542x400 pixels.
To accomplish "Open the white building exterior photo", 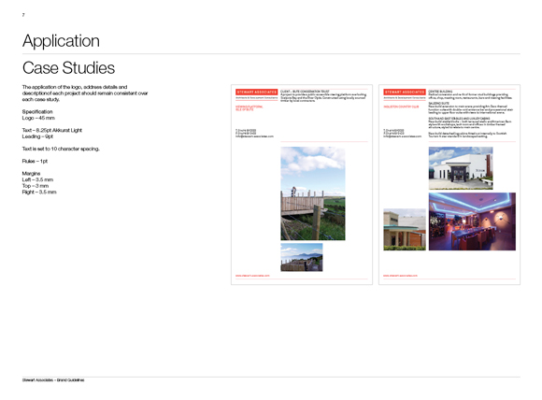I will click(461, 168).
